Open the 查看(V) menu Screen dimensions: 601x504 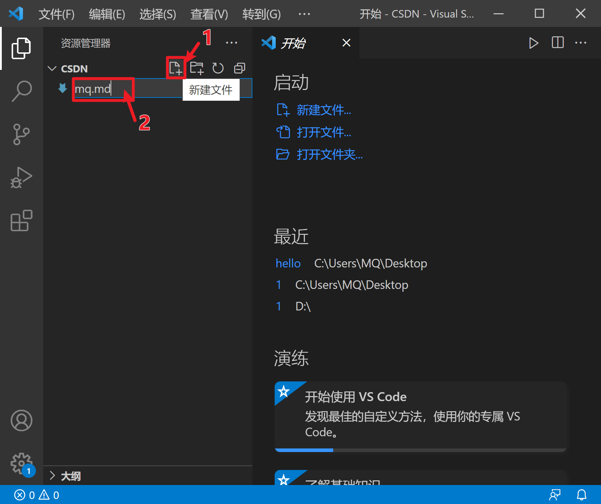coord(209,14)
